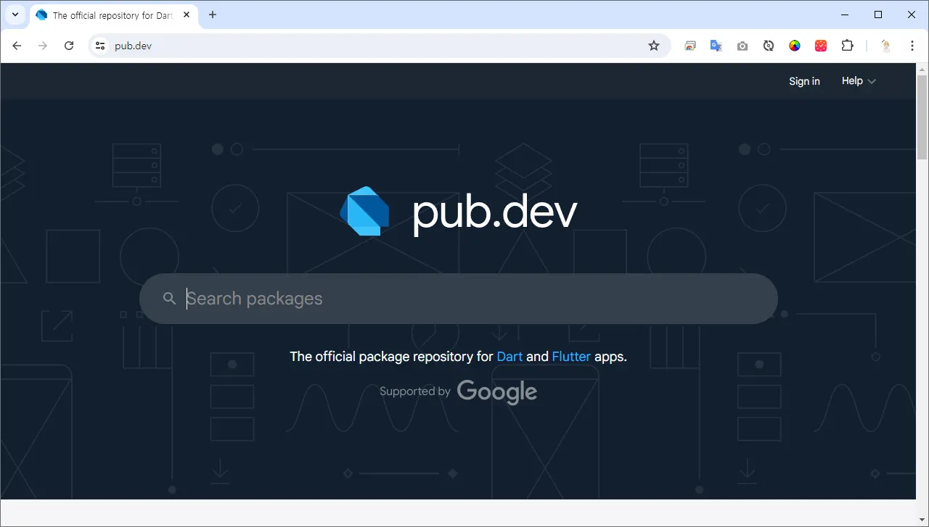Click the pub.dev Dart logo
Image resolution: width=929 pixels, height=527 pixels.
coord(364,212)
